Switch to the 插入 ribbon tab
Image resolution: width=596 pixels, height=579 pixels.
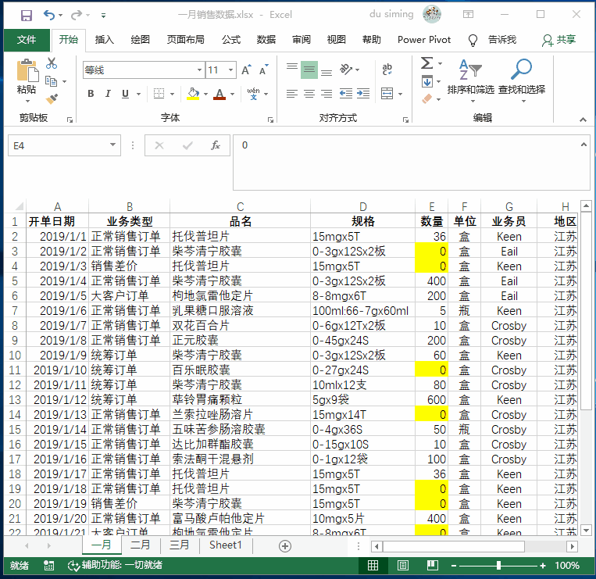point(104,40)
